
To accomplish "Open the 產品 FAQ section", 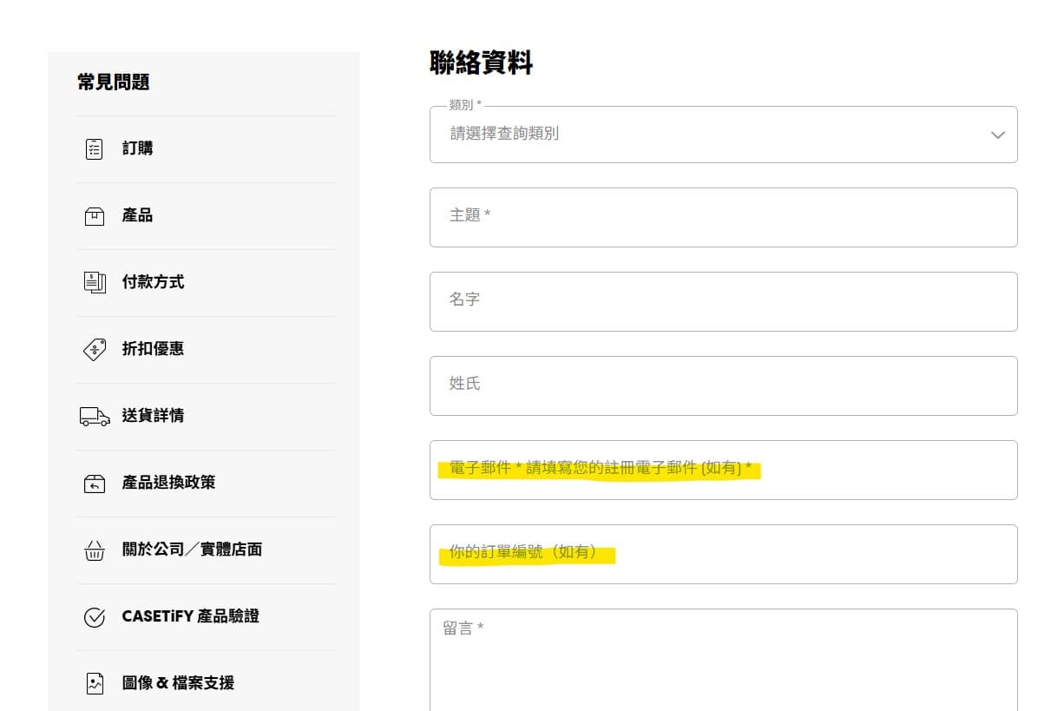I will click(207, 215).
